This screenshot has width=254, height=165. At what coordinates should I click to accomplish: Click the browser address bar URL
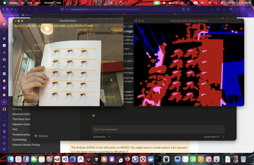tap(102, 9)
